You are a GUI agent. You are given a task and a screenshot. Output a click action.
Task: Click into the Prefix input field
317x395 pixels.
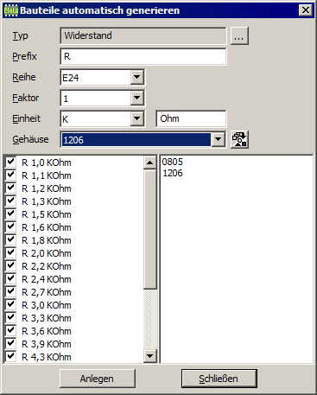[x=143, y=56]
